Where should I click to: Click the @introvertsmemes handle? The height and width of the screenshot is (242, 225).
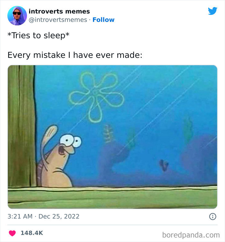click(x=58, y=20)
